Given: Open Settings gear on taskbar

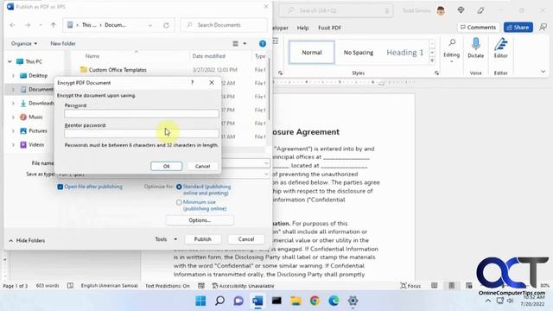Looking at the screenshot, I should pyautogui.click(x=353, y=301).
